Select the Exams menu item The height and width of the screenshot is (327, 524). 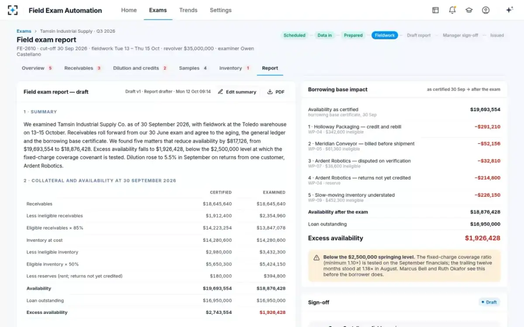pyautogui.click(x=158, y=10)
